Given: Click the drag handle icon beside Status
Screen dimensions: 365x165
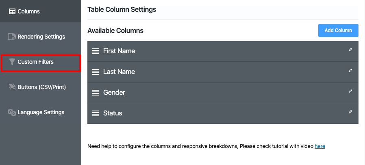Looking at the screenshot, I should click(96, 113).
